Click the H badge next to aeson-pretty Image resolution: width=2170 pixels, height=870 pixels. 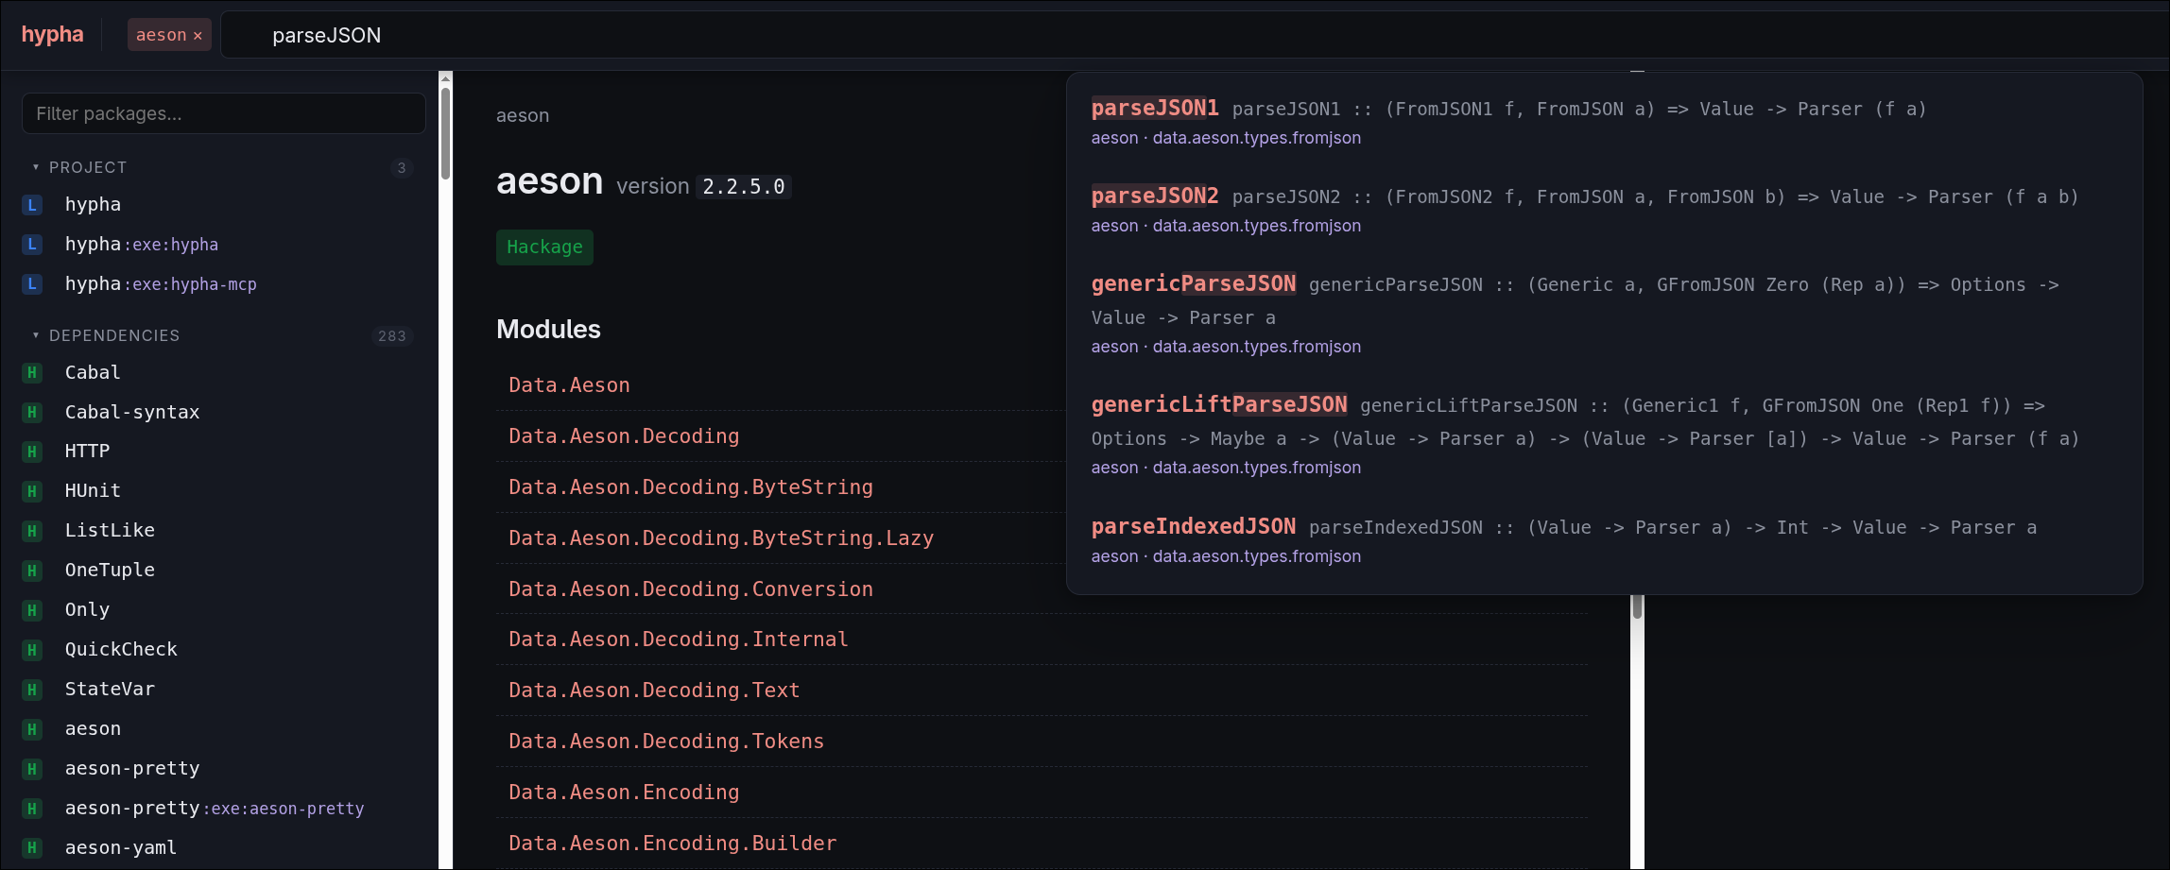(32, 769)
